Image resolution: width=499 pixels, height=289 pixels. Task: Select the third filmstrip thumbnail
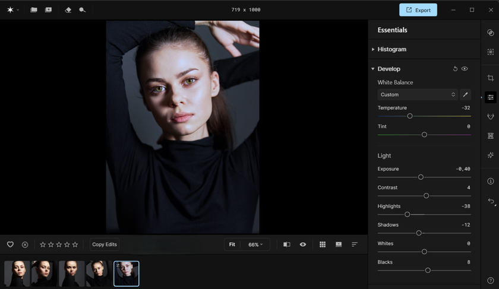point(72,274)
